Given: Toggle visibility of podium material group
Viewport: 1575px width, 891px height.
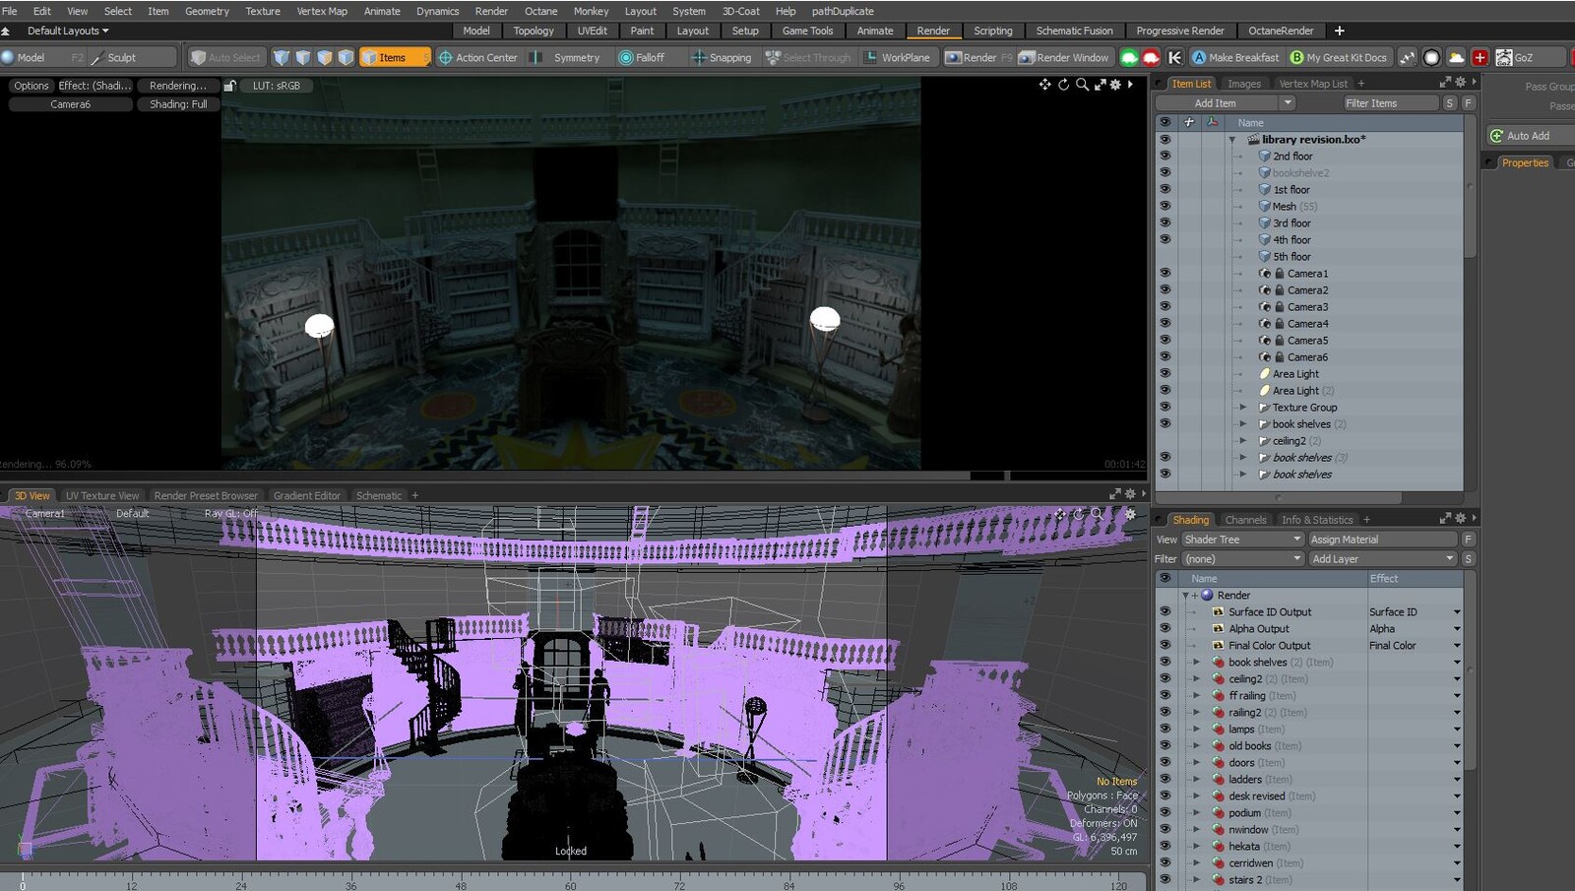Looking at the screenshot, I should [1165, 812].
